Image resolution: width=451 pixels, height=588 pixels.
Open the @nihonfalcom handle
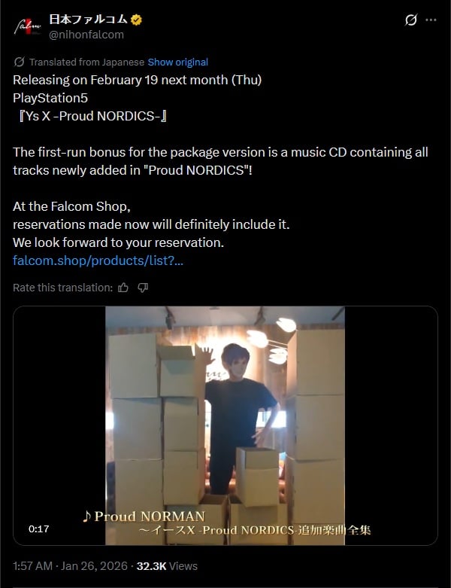(86, 35)
